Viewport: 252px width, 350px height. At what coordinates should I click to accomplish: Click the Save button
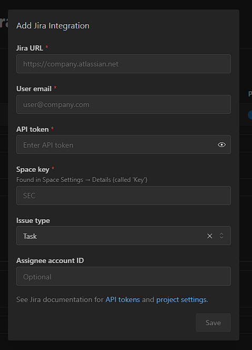[213, 323]
